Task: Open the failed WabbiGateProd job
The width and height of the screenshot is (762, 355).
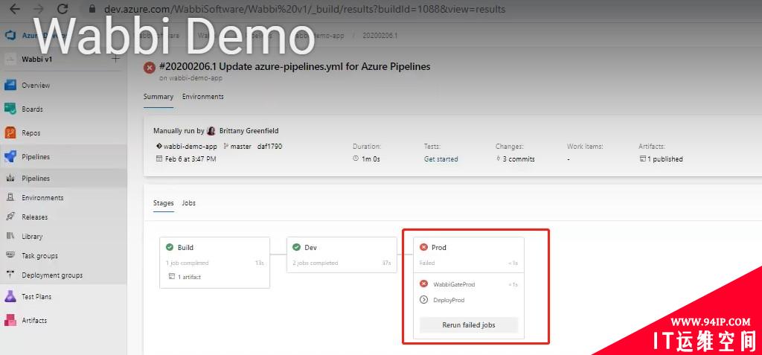Action: [454, 284]
